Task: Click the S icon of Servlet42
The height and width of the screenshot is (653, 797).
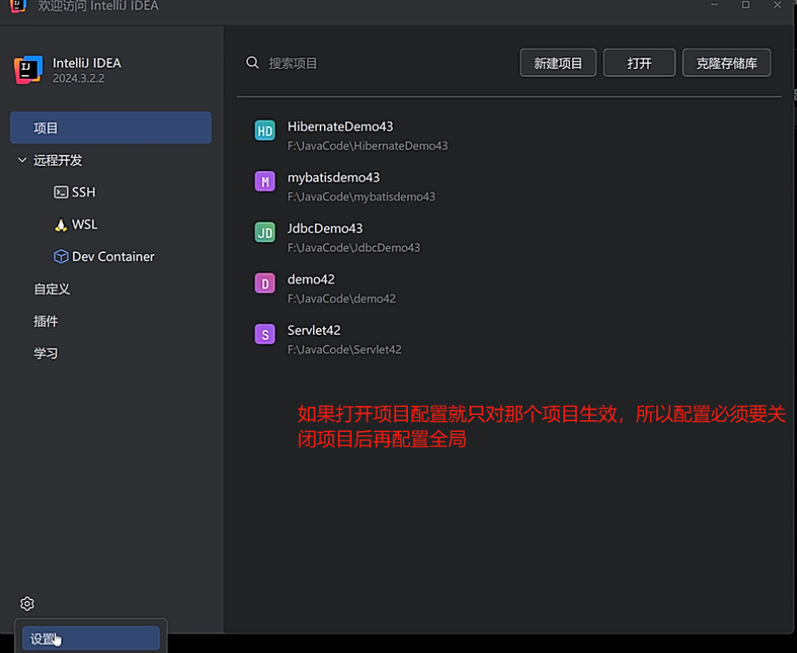Action: 264,334
